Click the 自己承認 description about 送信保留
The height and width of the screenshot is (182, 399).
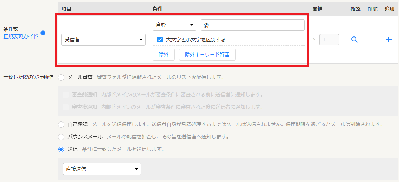pyautogui.click(x=237, y=124)
